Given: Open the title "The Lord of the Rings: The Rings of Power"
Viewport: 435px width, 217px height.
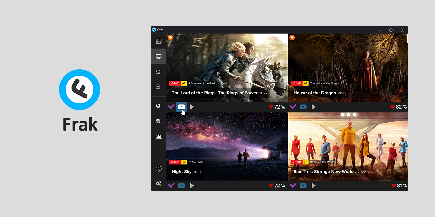Looking at the screenshot, I should (x=214, y=93).
